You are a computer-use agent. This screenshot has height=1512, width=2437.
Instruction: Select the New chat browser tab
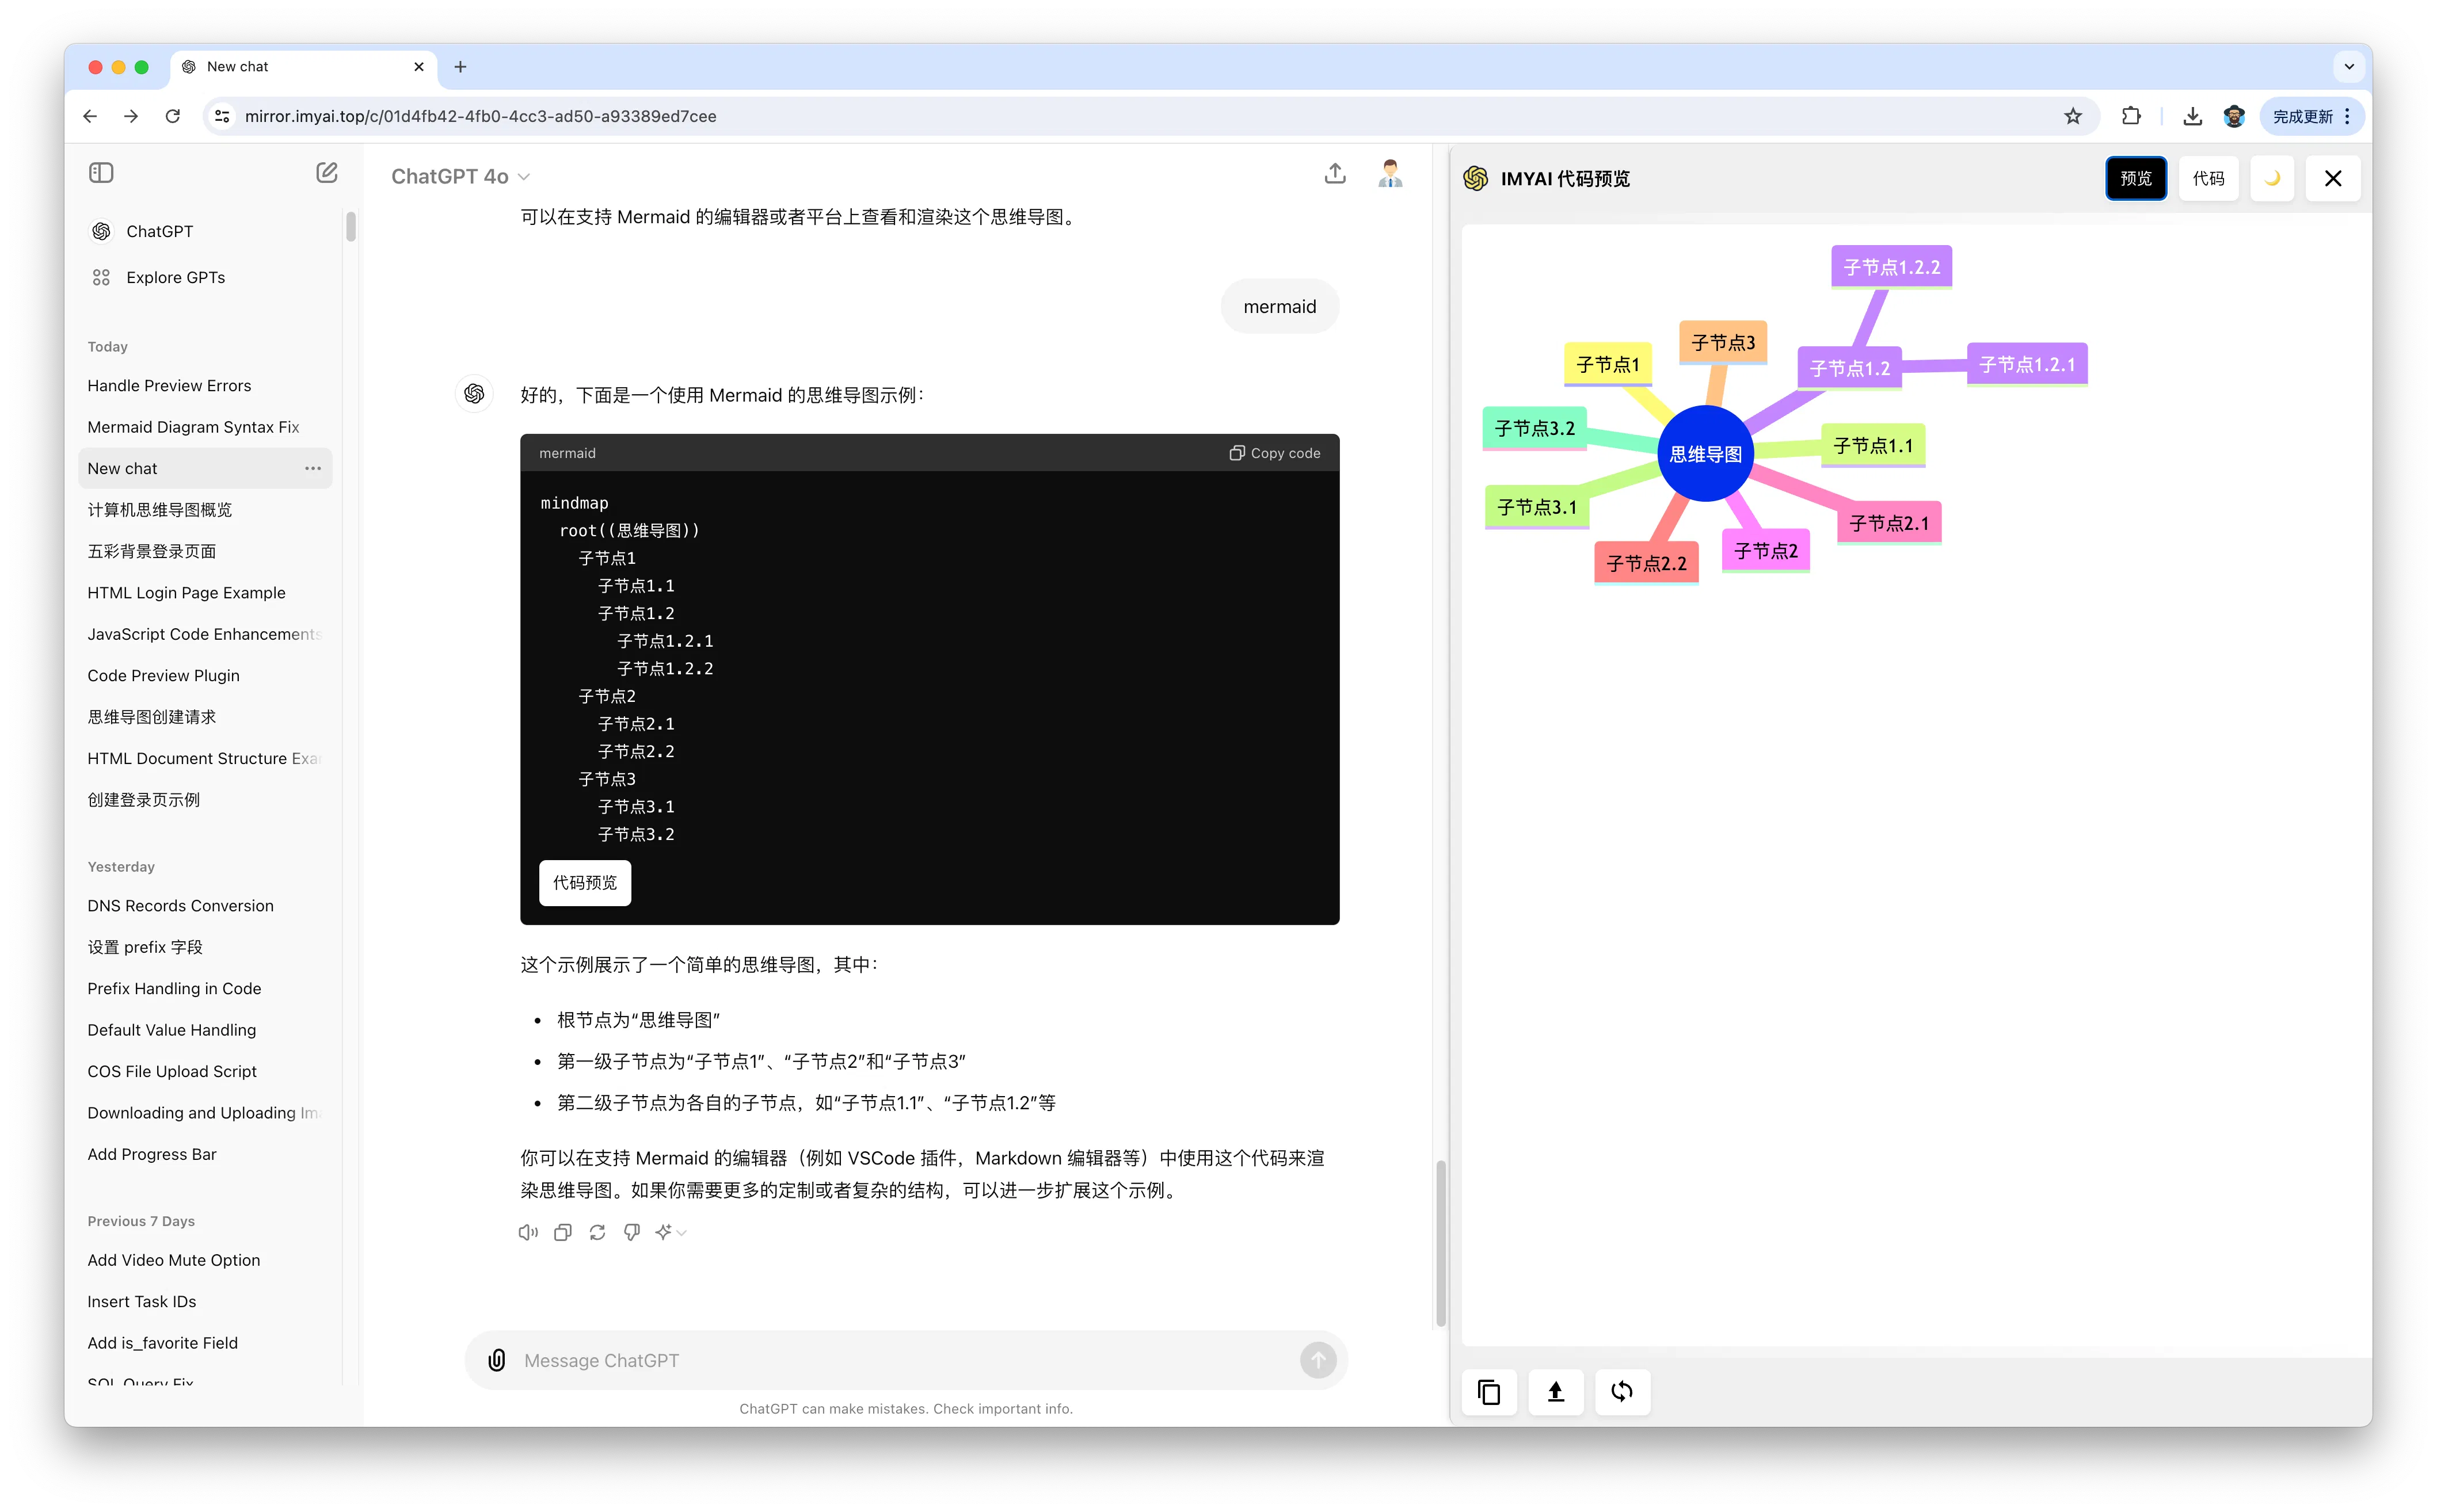[x=303, y=67]
